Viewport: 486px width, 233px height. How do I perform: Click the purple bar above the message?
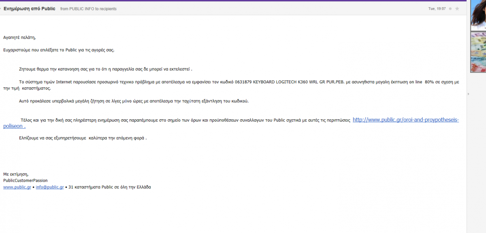point(233,1)
